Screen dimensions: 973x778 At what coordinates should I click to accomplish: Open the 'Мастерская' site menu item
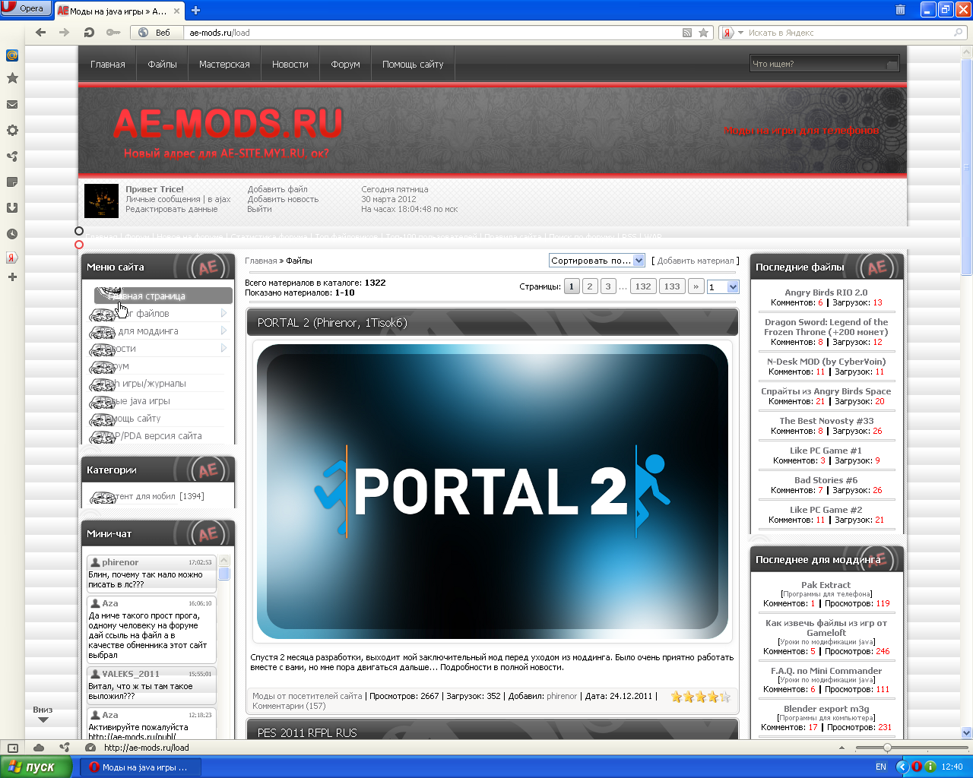pyautogui.click(x=224, y=65)
